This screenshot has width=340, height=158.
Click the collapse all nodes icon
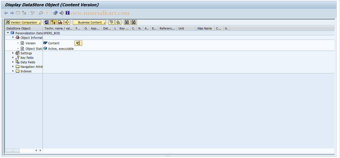click(118, 22)
